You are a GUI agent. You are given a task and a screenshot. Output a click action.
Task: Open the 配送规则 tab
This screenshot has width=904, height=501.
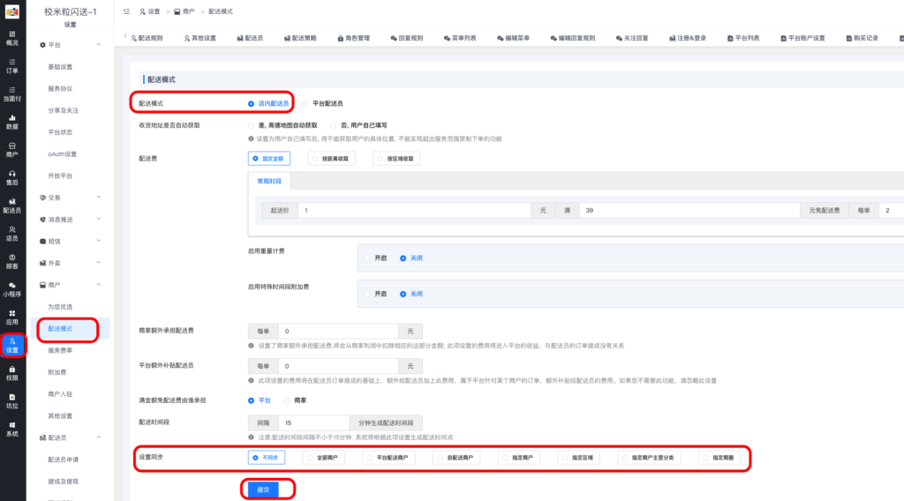tap(147, 38)
